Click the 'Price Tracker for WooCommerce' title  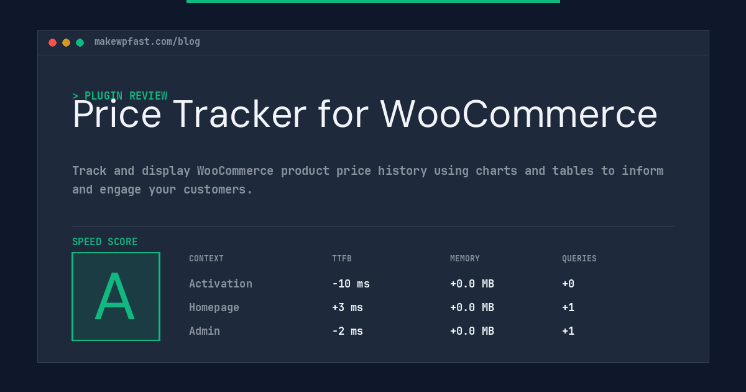coord(365,114)
